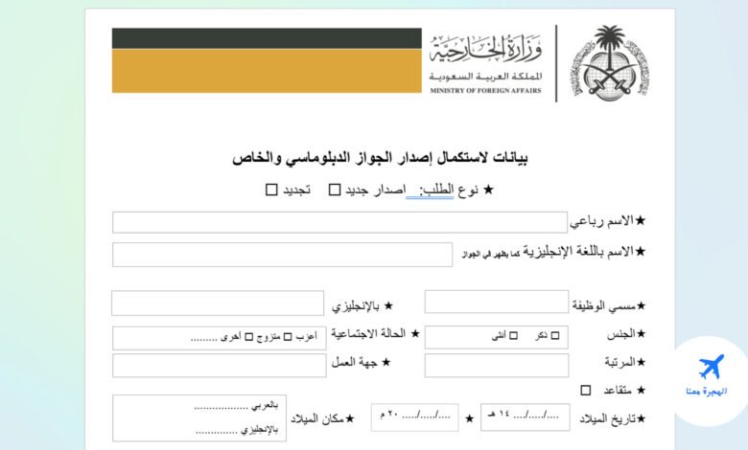Click the English name input field

282,255
